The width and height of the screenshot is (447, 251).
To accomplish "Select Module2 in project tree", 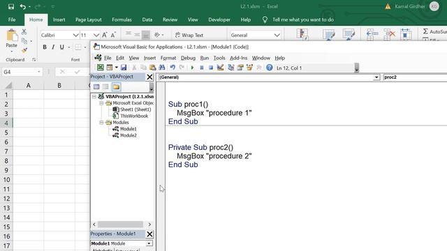I will point(129,135).
